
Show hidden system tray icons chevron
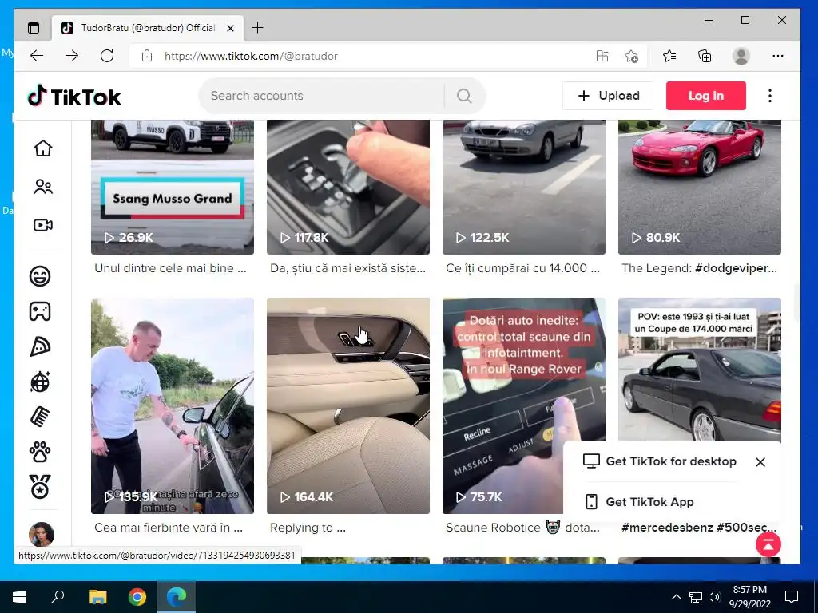[x=676, y=597]
